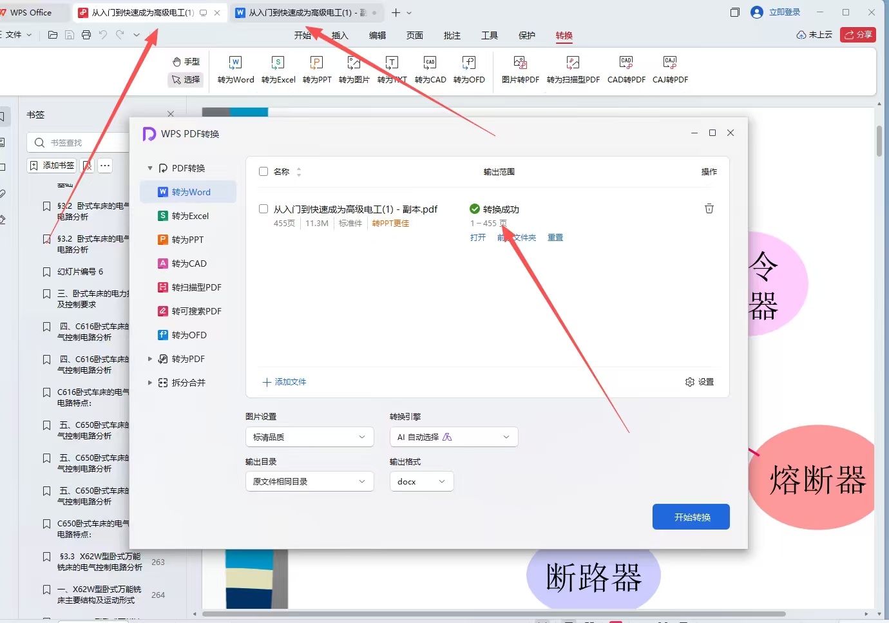Click the 打开 link under 转换成功

coord(478,238)
